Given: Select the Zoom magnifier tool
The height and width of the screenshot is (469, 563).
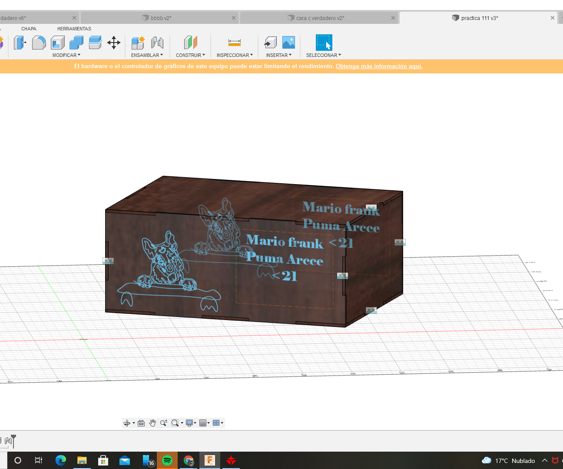Looking at the screenshot, I should [164, 423].
